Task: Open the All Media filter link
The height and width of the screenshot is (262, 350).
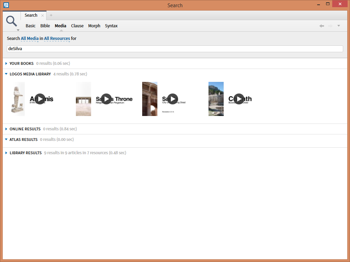Action: [x=30, y=38]
